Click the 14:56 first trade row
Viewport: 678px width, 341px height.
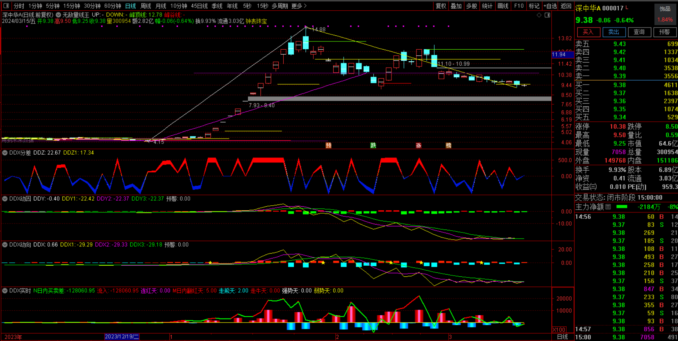[x=626, y=217]
